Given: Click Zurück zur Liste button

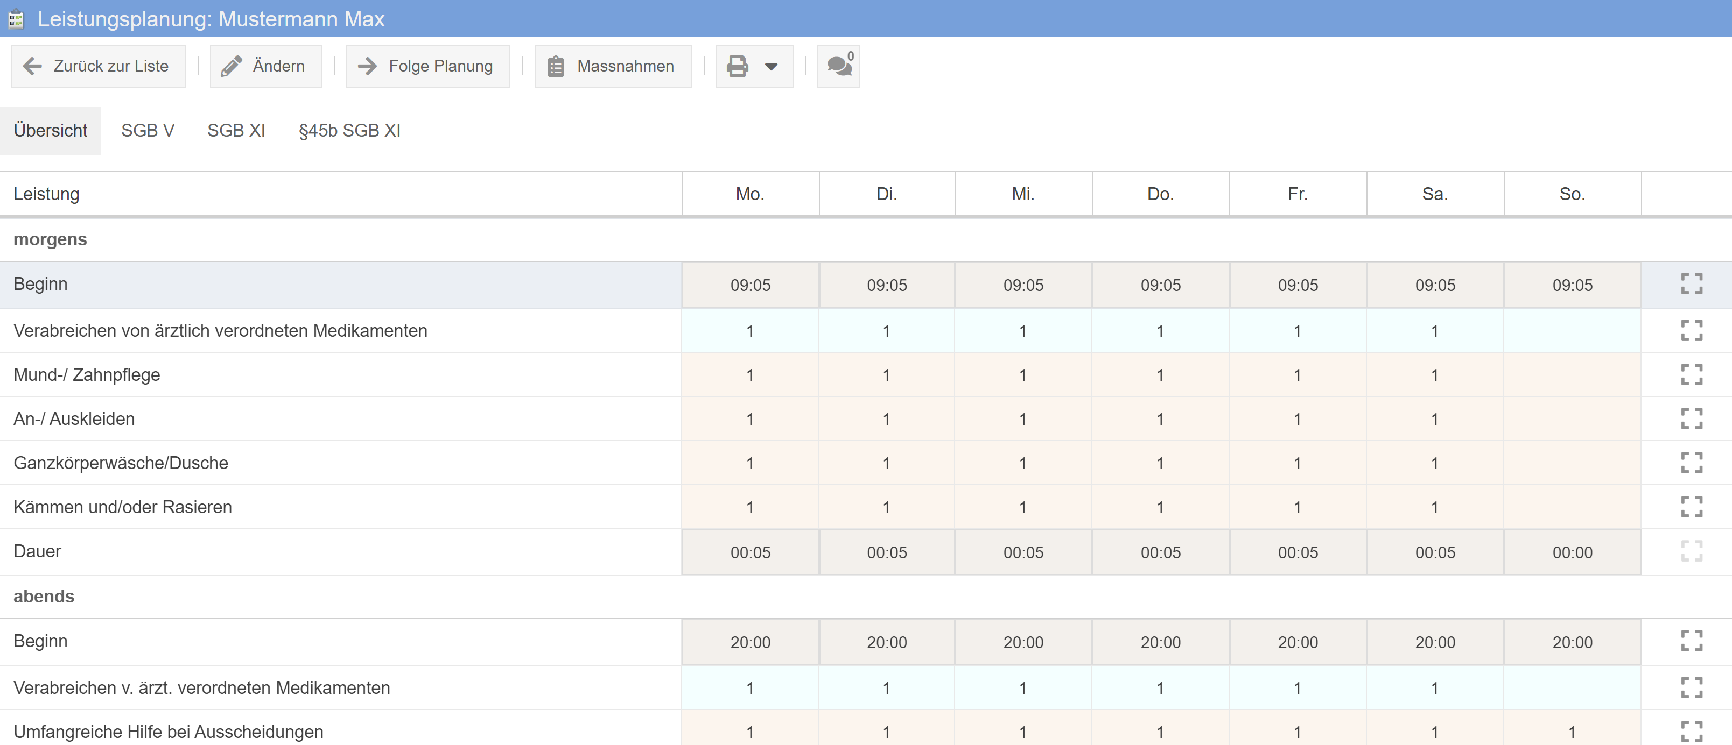Looking at the screenshot, I should [x=98, y=66].
